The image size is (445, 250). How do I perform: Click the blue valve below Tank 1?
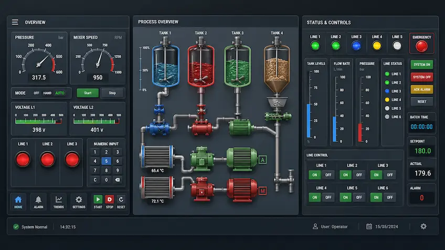159,110
